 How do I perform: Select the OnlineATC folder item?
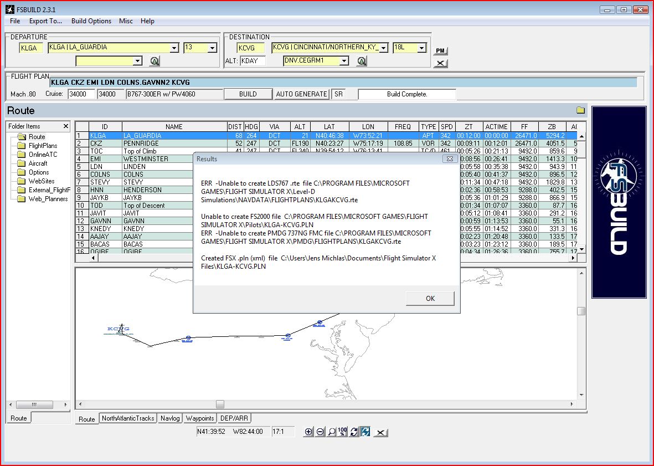click(x=43, y=155)
